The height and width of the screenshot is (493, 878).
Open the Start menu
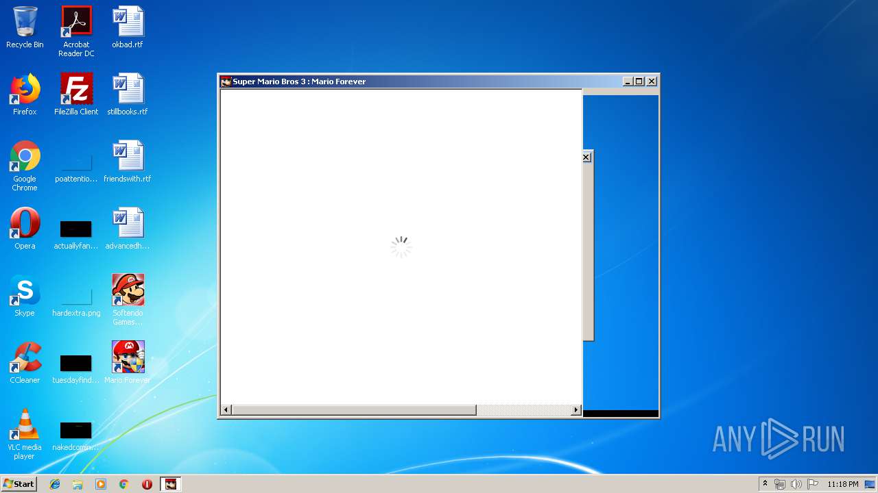point(19,484)
